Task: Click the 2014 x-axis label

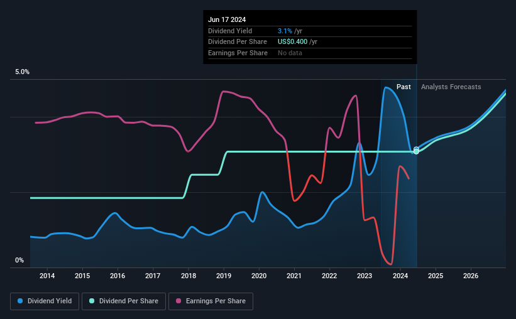Action: pos(47,276)
